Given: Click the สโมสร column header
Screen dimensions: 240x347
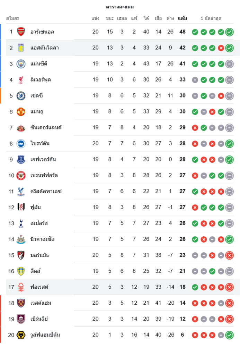Looking at the screenshot, I should pos(12,18).
